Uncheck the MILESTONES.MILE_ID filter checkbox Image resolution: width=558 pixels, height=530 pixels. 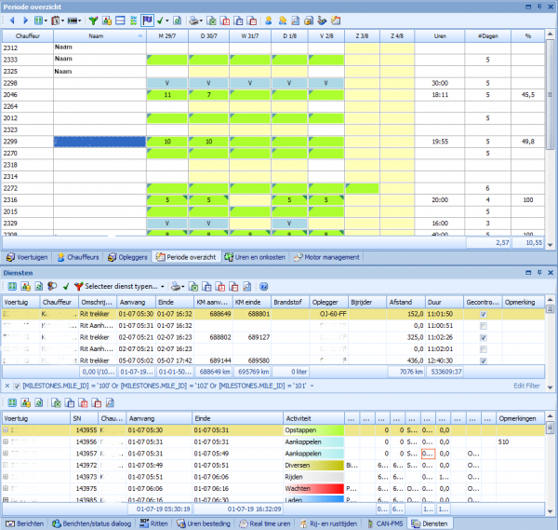tap(17, 386)
